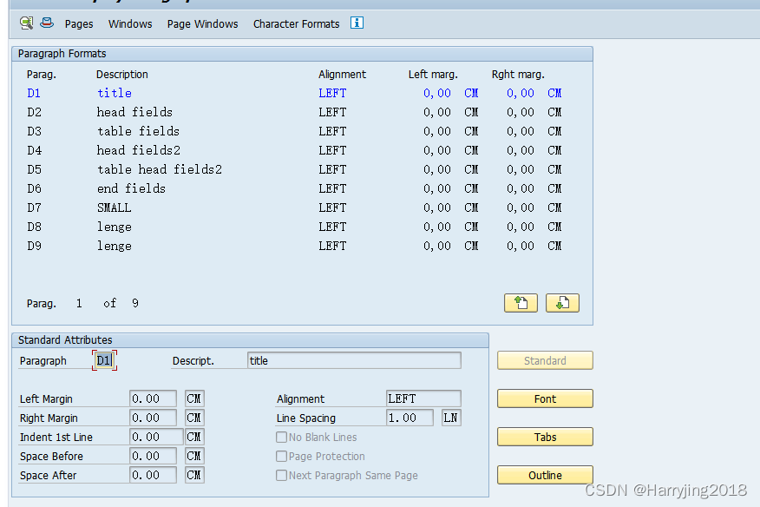The height and width of the screenshot is (507, 760).
Task: Click the CM unit field for Space After
Action: (x=194, y=475)
